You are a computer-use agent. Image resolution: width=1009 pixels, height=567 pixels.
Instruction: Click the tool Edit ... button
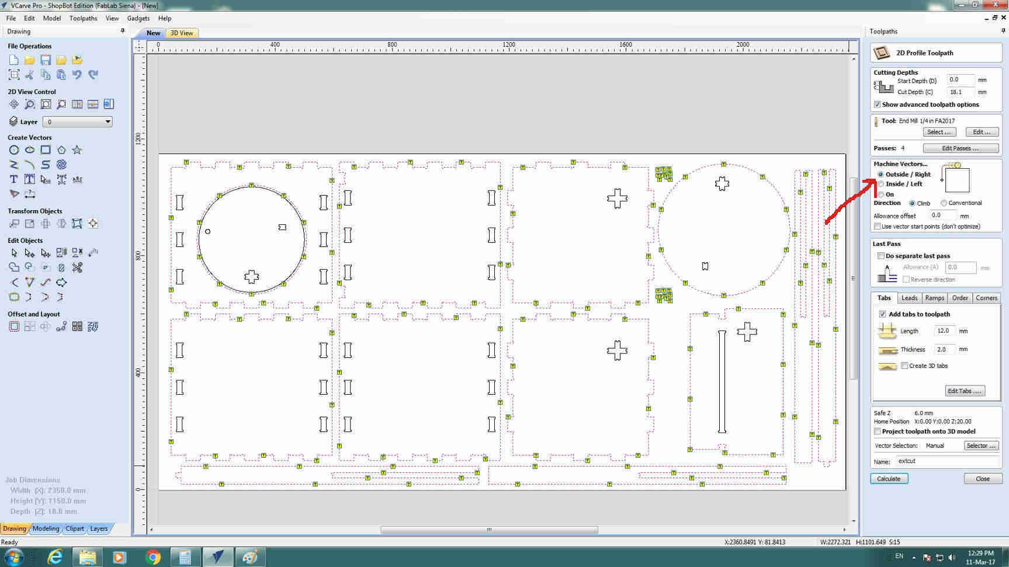(x=982, y=132)
